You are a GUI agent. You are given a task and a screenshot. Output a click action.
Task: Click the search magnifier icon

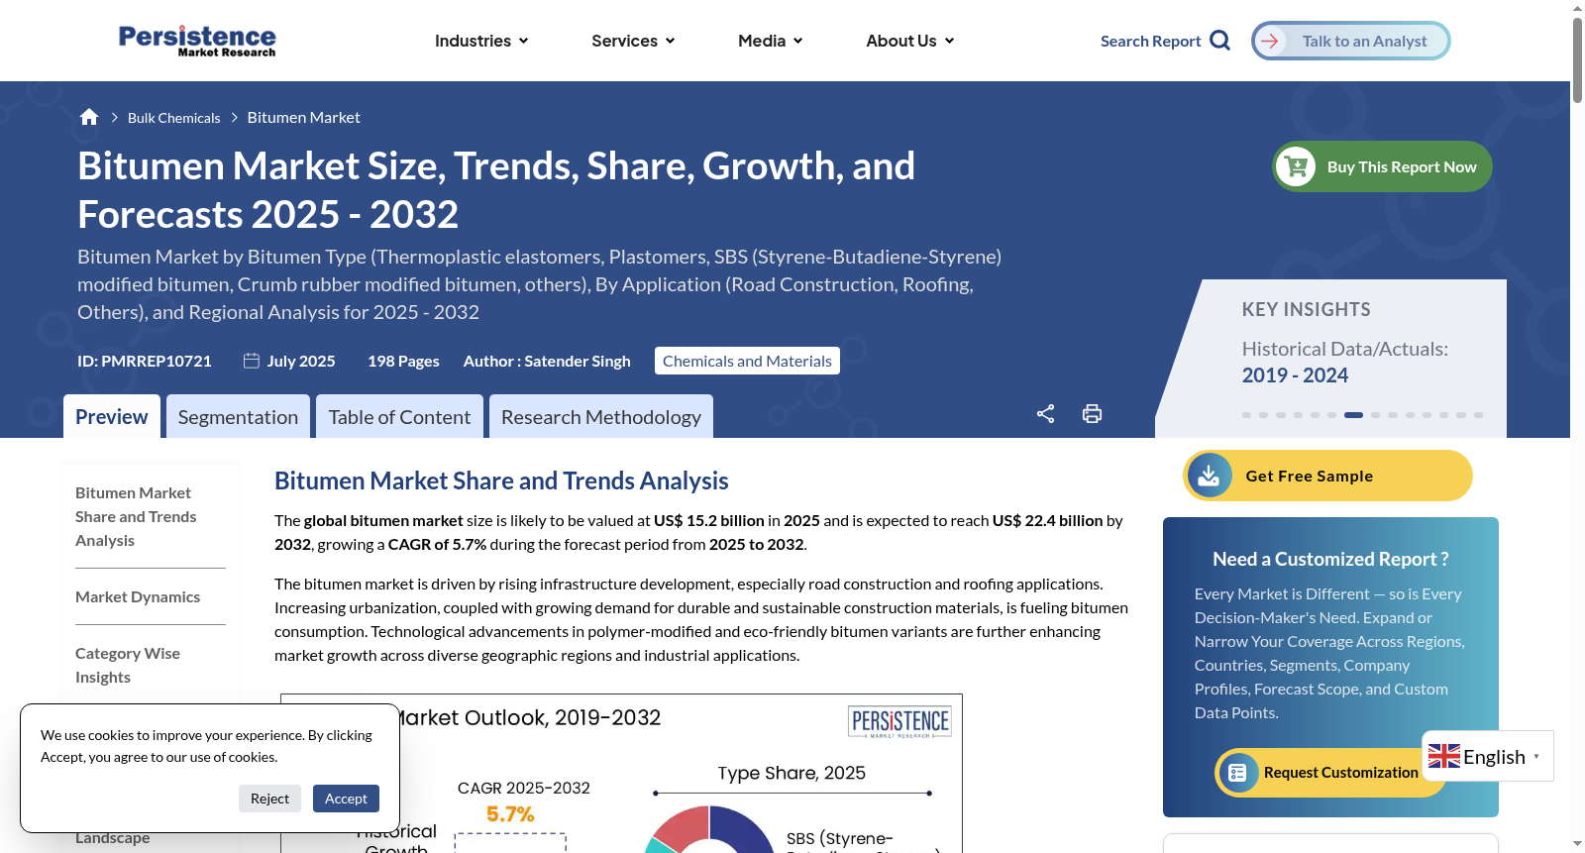point(1220,41)
